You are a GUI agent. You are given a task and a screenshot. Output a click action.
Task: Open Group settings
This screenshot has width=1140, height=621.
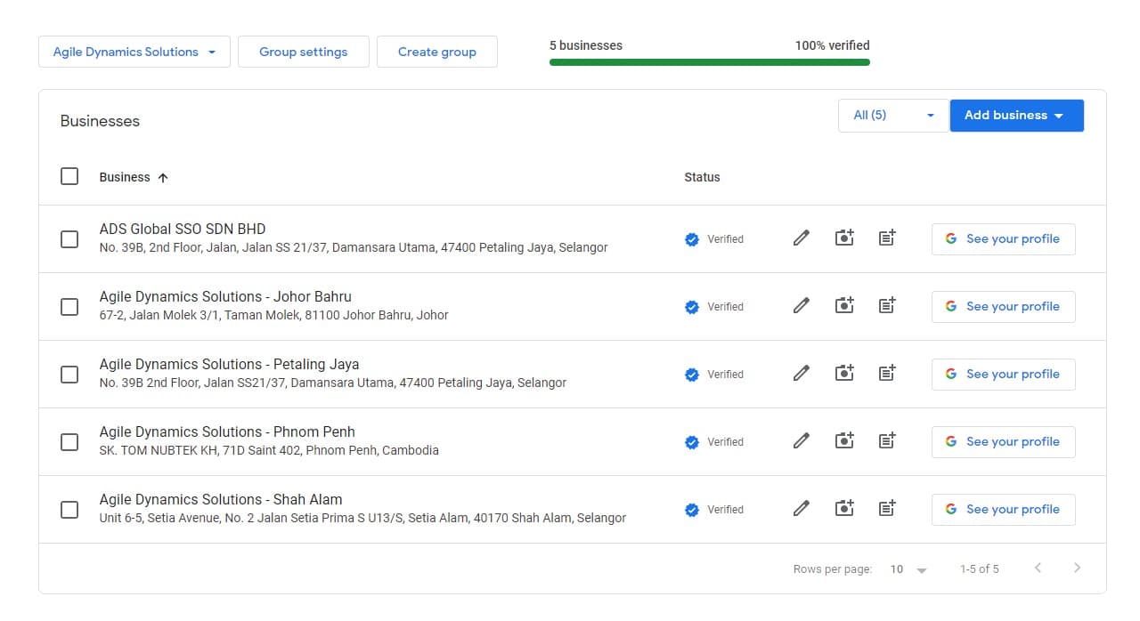(x=303, y=52)
